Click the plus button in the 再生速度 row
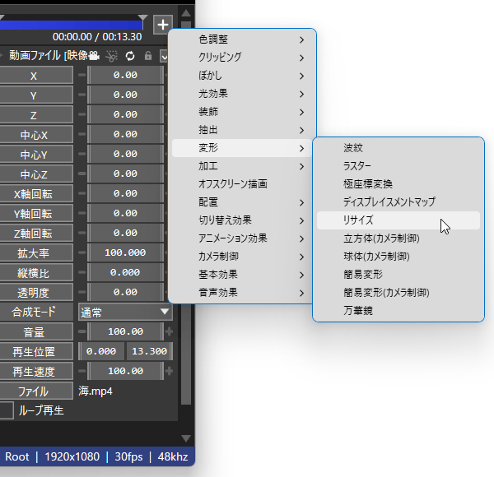Viewport: 494px width, 477px height. 169,371
